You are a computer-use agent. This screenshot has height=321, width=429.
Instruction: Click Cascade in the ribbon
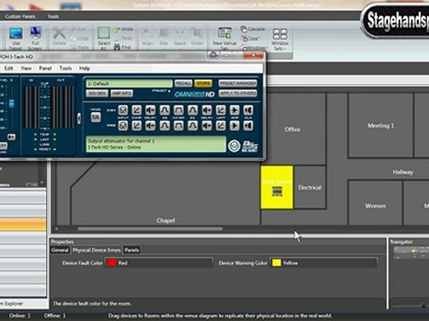(x=253, y=29)
